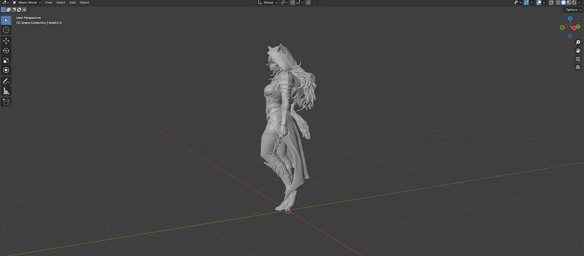The height and width of the screenshot is (256, 584).
Task: Toggle proportional editing
Action: pos(308,2)
